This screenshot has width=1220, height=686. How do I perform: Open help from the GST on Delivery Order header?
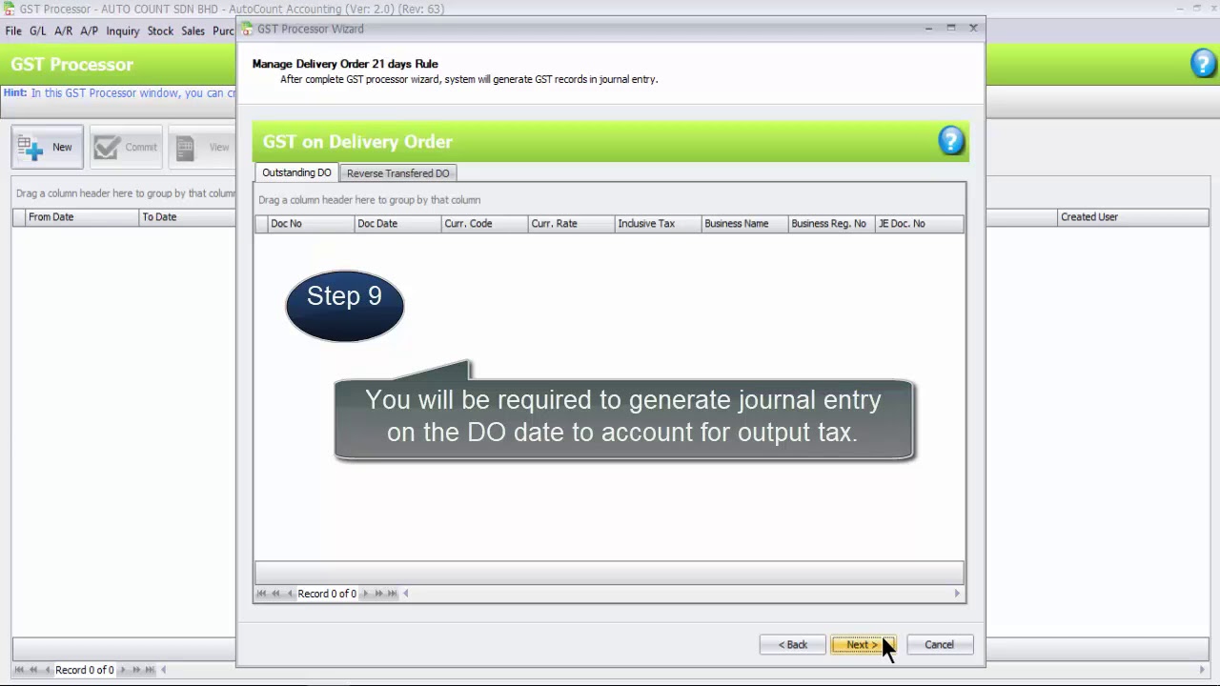point(951,142)
